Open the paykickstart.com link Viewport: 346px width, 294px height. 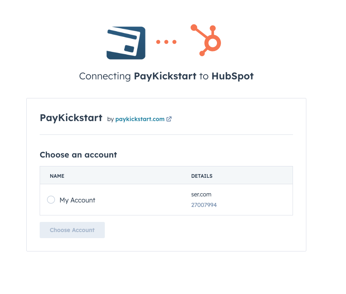coord(140,119)
